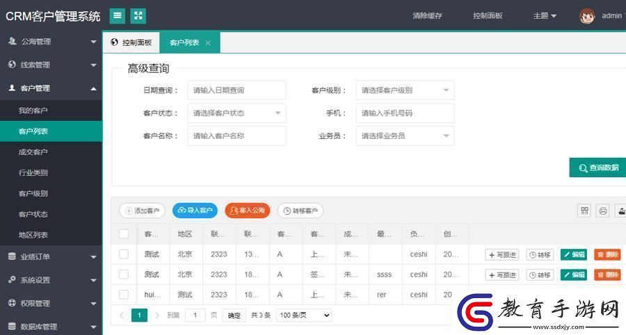Click the 业绩订单 database icon
626x335 pixels.
(12, 256)
